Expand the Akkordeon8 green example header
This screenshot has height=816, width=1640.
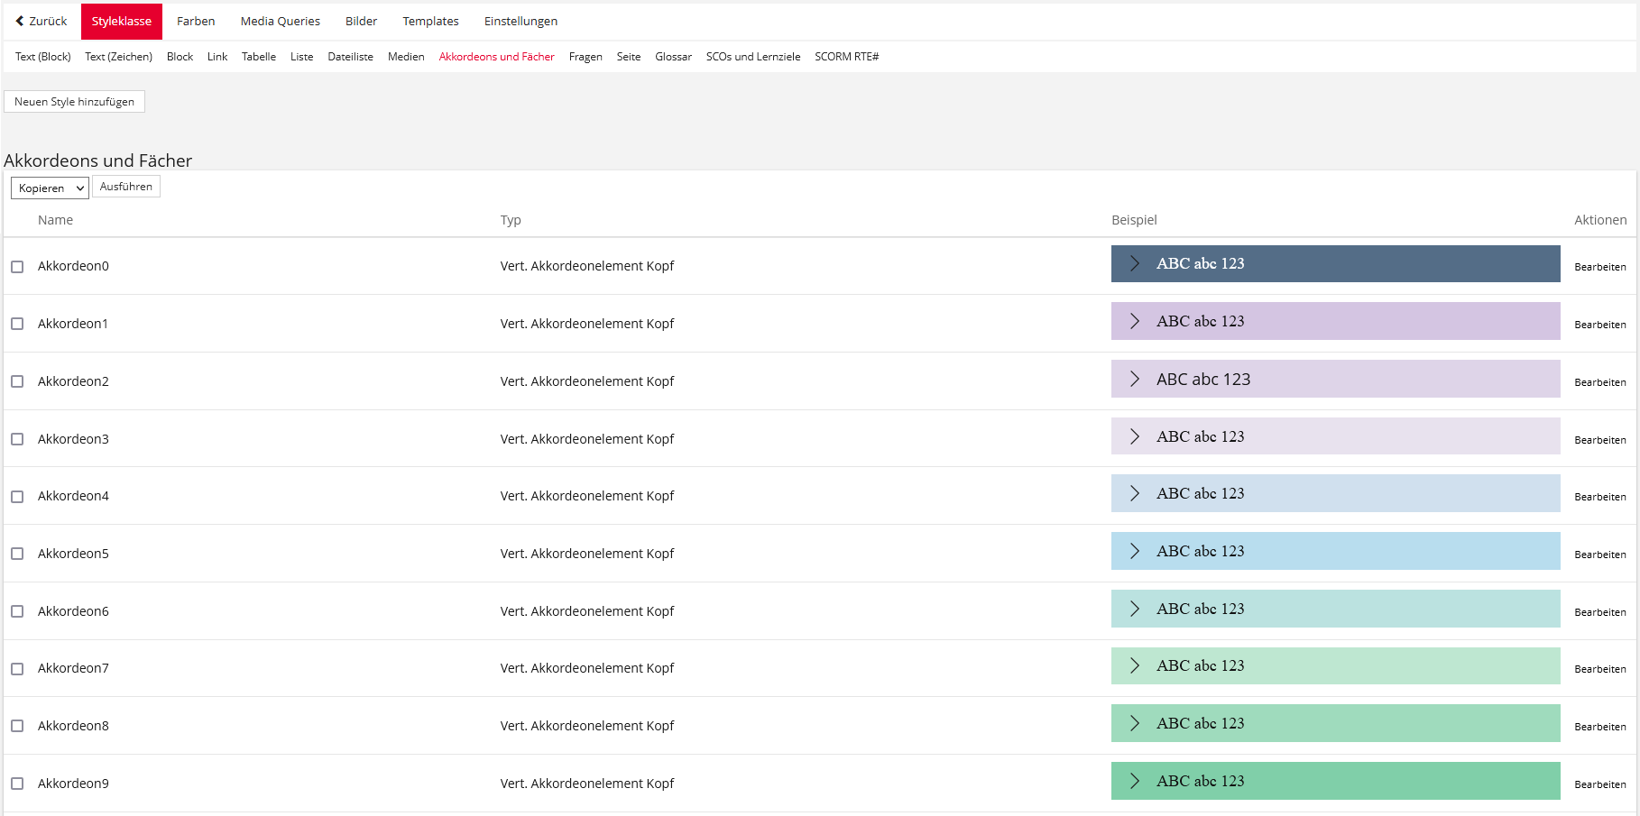tap(1334, 723)
